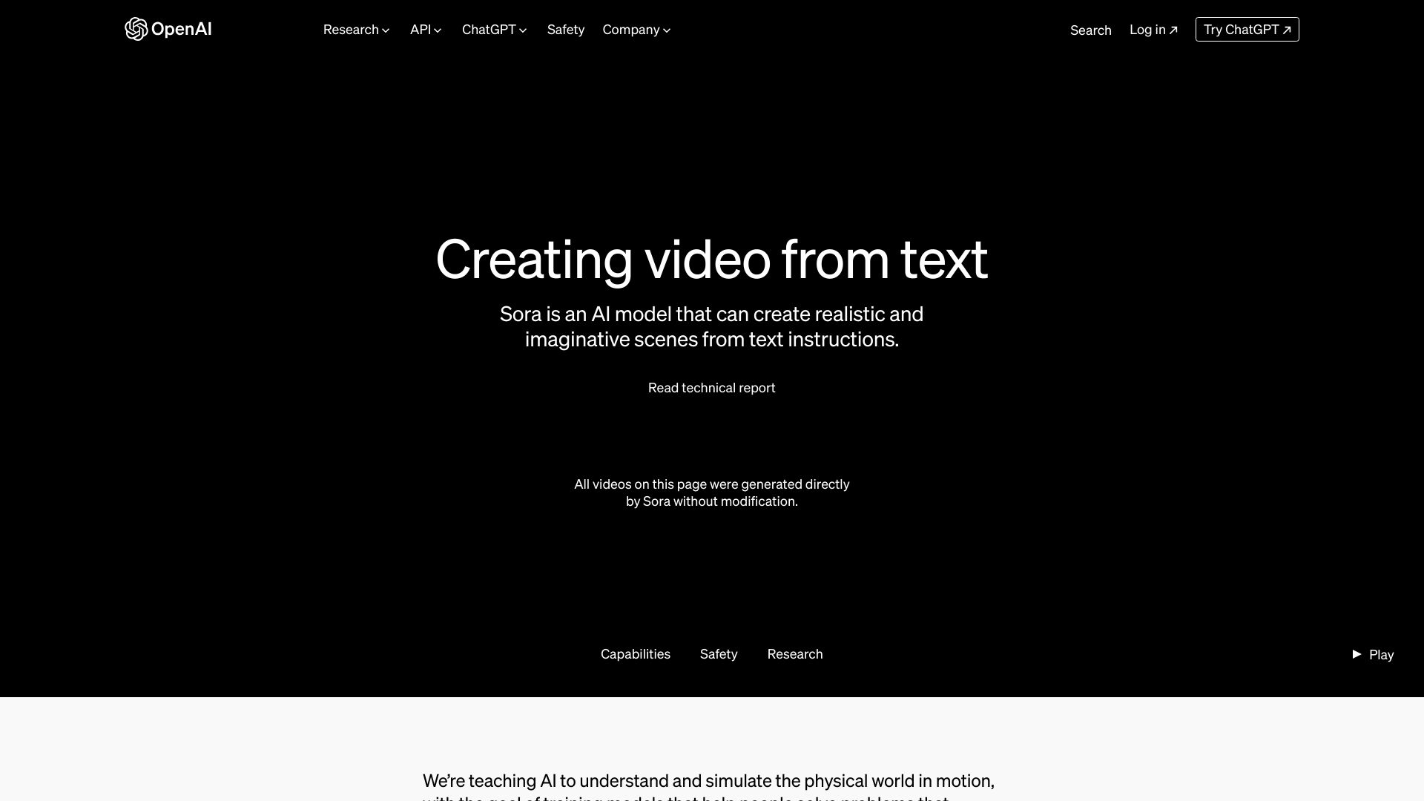The width and height of the screenshot is (1424, 801).
Task: Expand the ChatGPT navigation dropdown
Action: 494,30
